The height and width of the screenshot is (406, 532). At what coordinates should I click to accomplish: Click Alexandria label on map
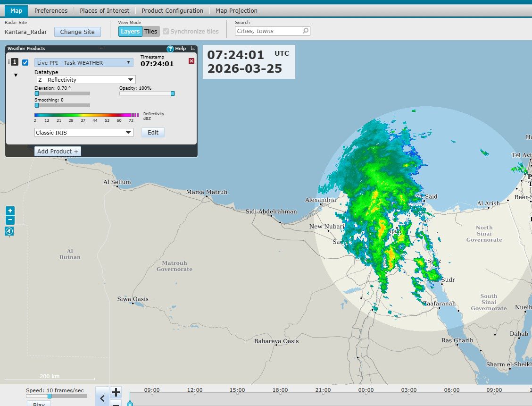(x=321, y=200)
